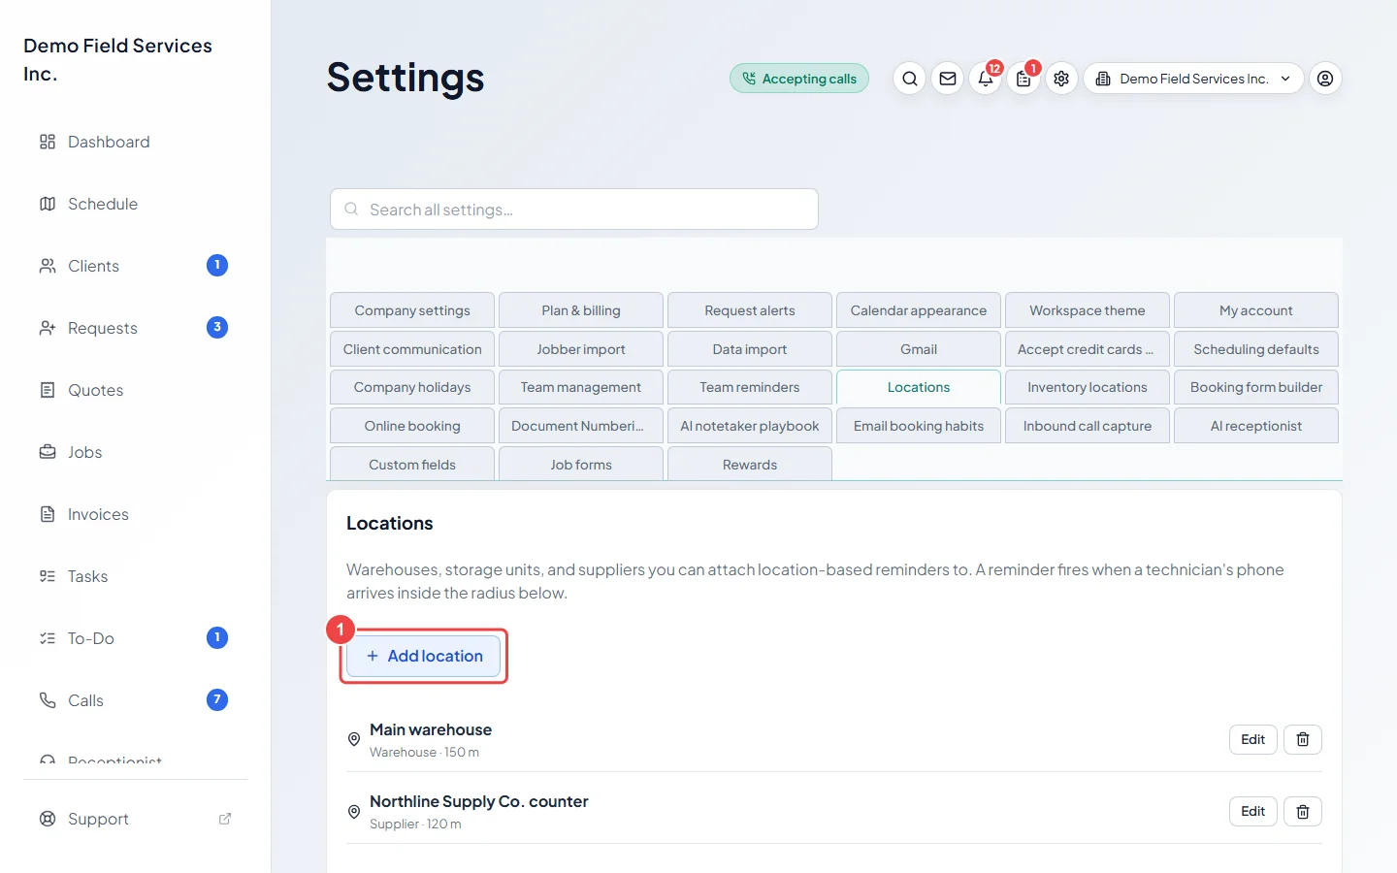The image size is (1397, 873).
Task: Open Invoices in the sidebar
Action: (x=136, y=514)
